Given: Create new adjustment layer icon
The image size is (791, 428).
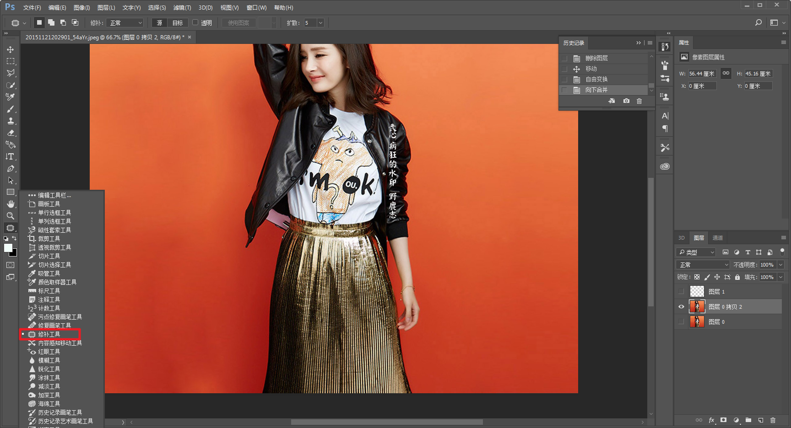Looking at the screenshot, I should (736, 420).
